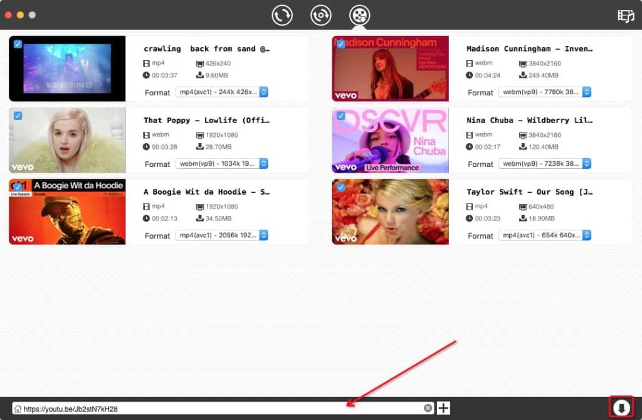
Task: Click the 00:02:13 duration value
Action: point(165,218)
